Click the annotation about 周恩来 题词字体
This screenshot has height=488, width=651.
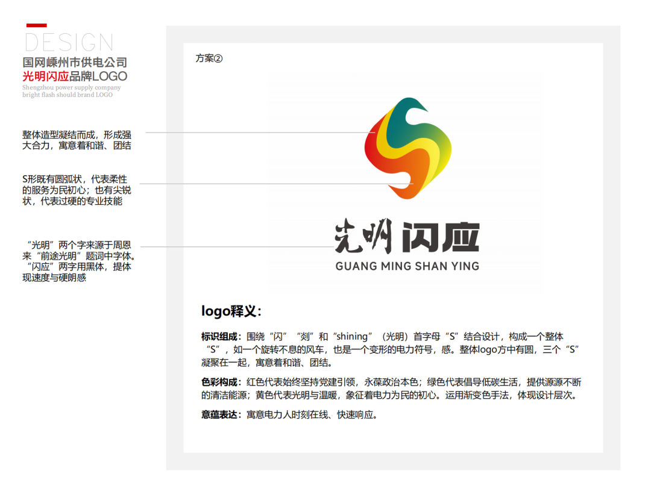point(77,261)
